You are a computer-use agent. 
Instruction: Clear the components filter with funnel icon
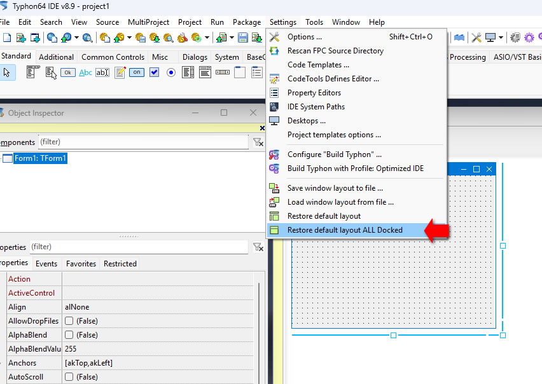[x=258, y=142]
